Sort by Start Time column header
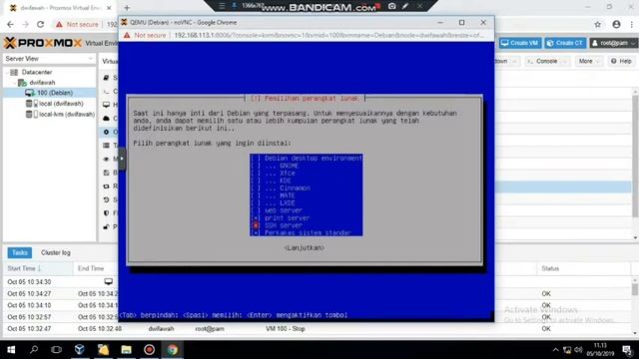639x359 pixels. pos(38,268)
